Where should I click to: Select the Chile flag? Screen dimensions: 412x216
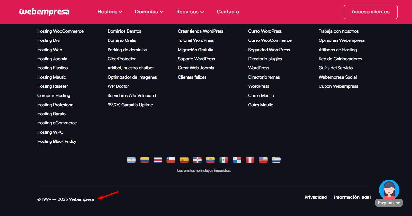point(171,160)
